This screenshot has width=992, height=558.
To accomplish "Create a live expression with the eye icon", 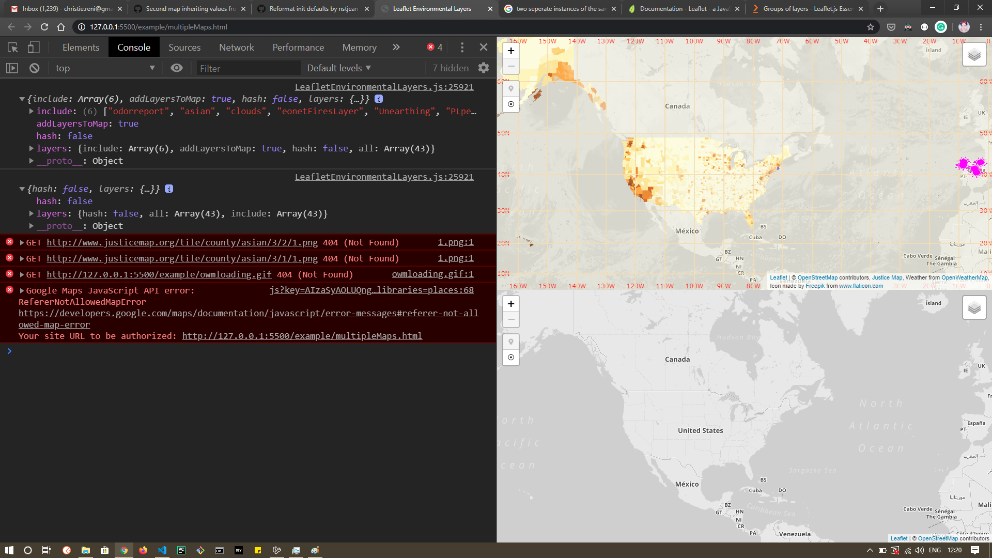I will click(177, 68).
